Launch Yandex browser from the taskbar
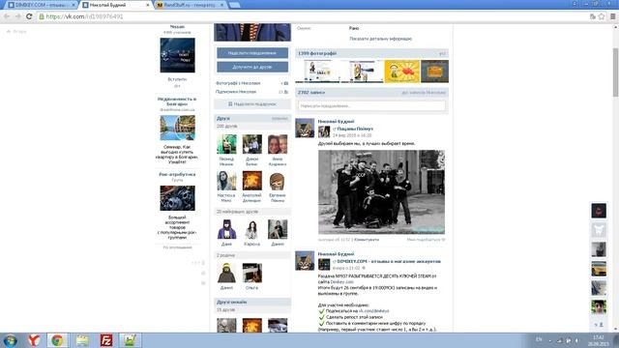This screenshot has width=619, height=348. tap(34, 340)
